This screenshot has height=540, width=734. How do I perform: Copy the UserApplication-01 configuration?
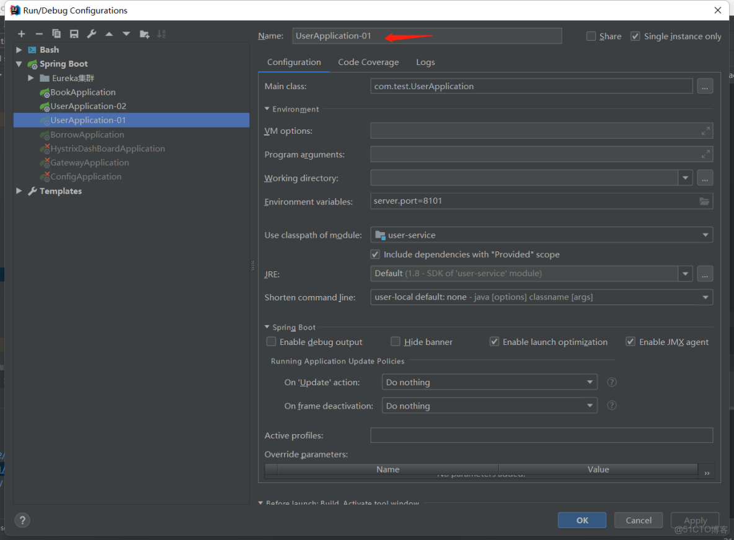coord(56,34)
